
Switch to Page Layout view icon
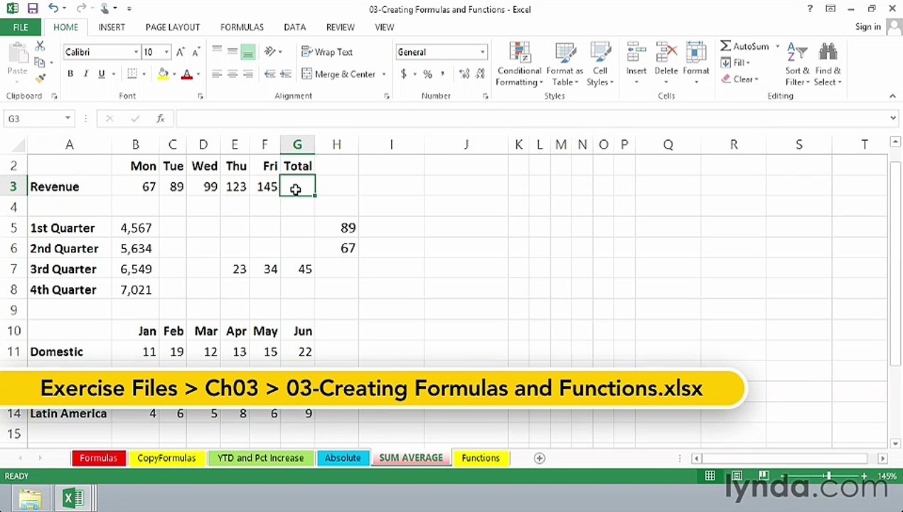737,476
